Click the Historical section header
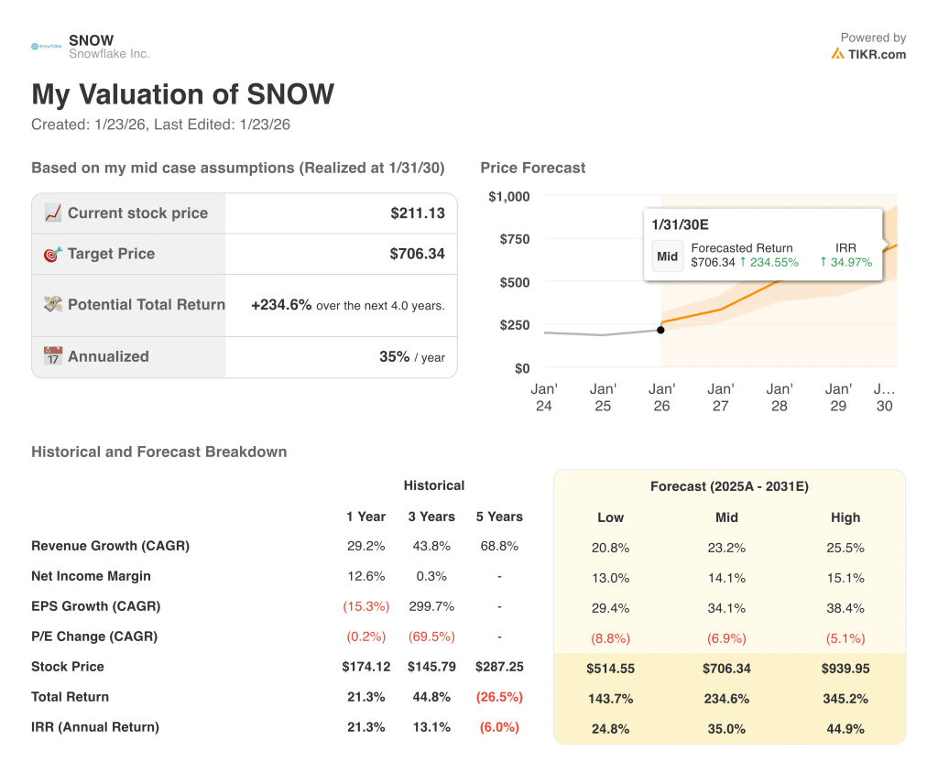Image resolution: width=938 pixels, height=762 pixels. point(433,485)
